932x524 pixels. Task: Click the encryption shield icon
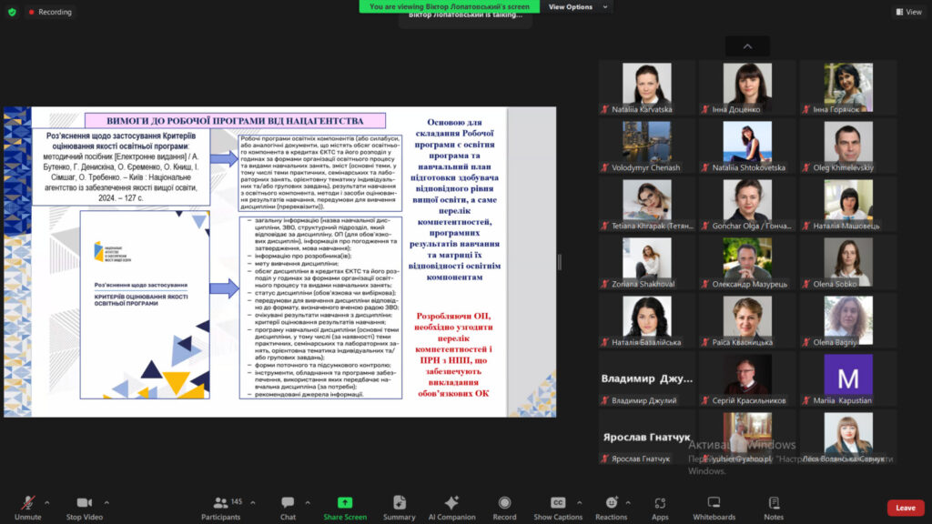tap(12, 12)
